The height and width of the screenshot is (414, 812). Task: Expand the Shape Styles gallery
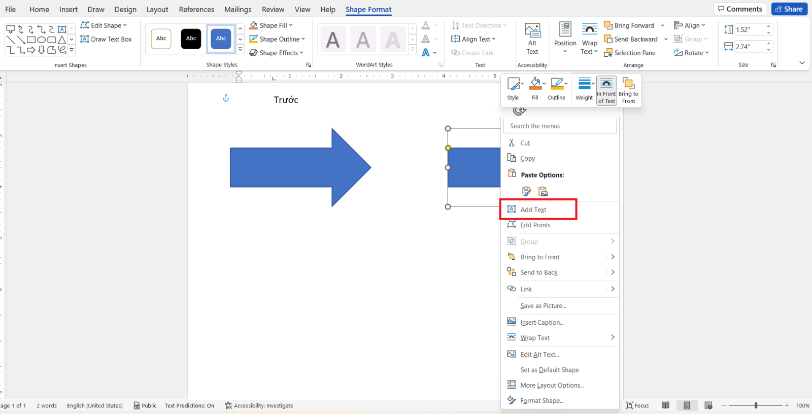[240, 50]
